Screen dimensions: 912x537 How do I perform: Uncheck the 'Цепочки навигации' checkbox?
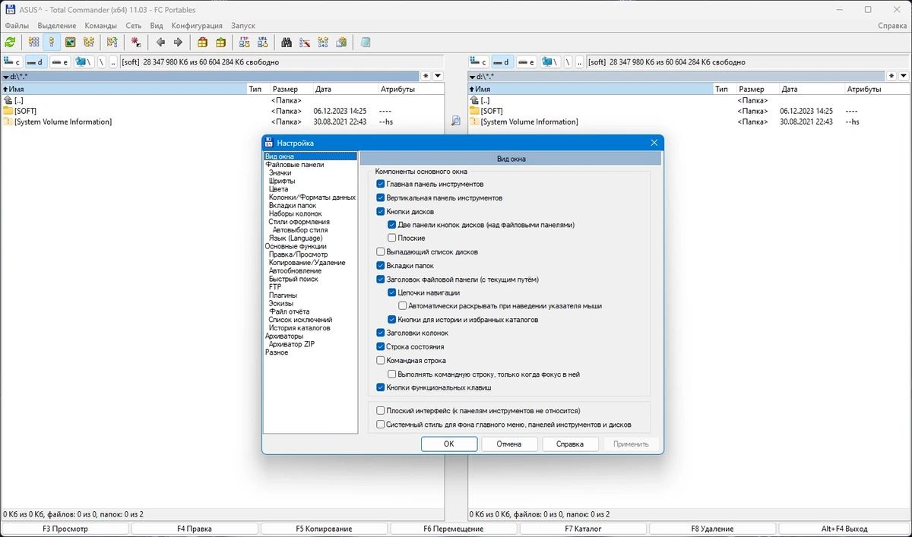tap(392, 292)
